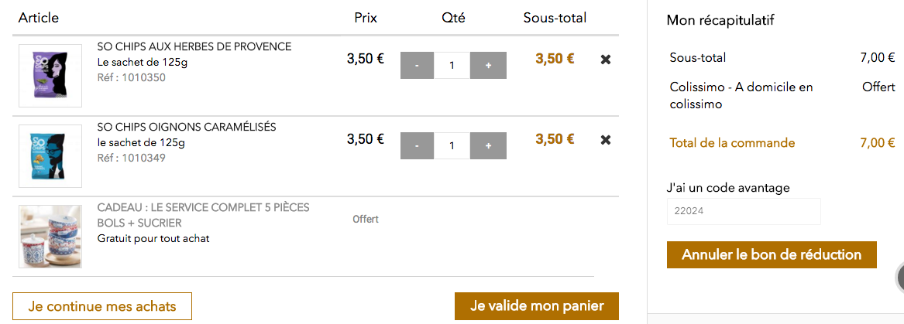Image resolution: width=904 pixels, height=324 pixels.
Task: Click the Total de la commande label
Action: (732, 143)
